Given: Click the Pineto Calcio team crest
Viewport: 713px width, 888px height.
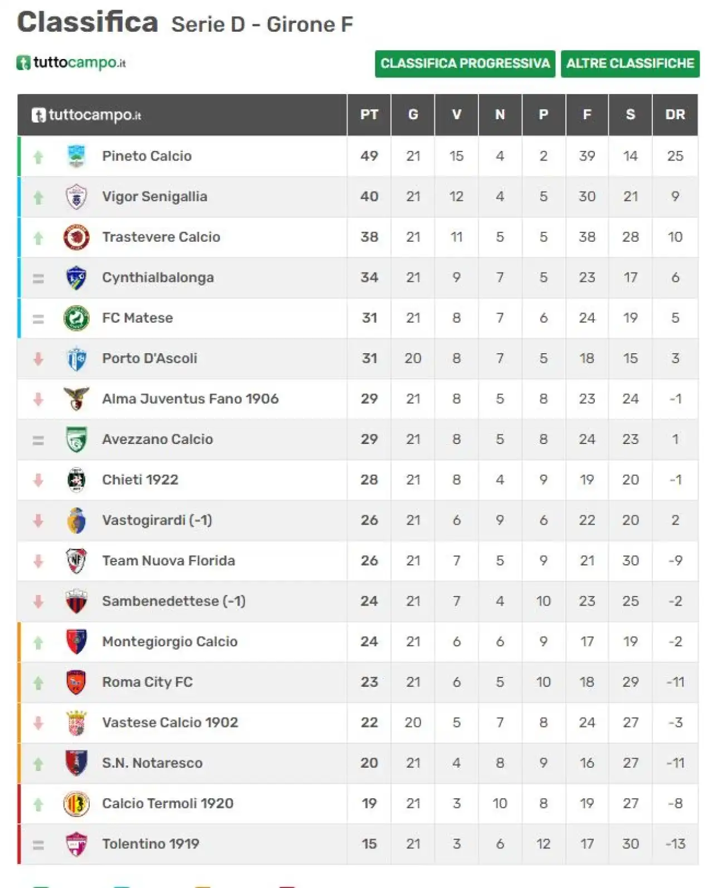Looking at the screenshot, I should click(76, 157).
